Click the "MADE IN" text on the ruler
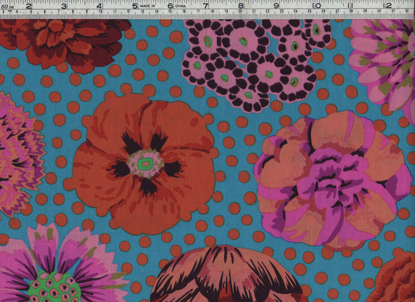This screenshot has width=415, height=302. click(147, 6)
